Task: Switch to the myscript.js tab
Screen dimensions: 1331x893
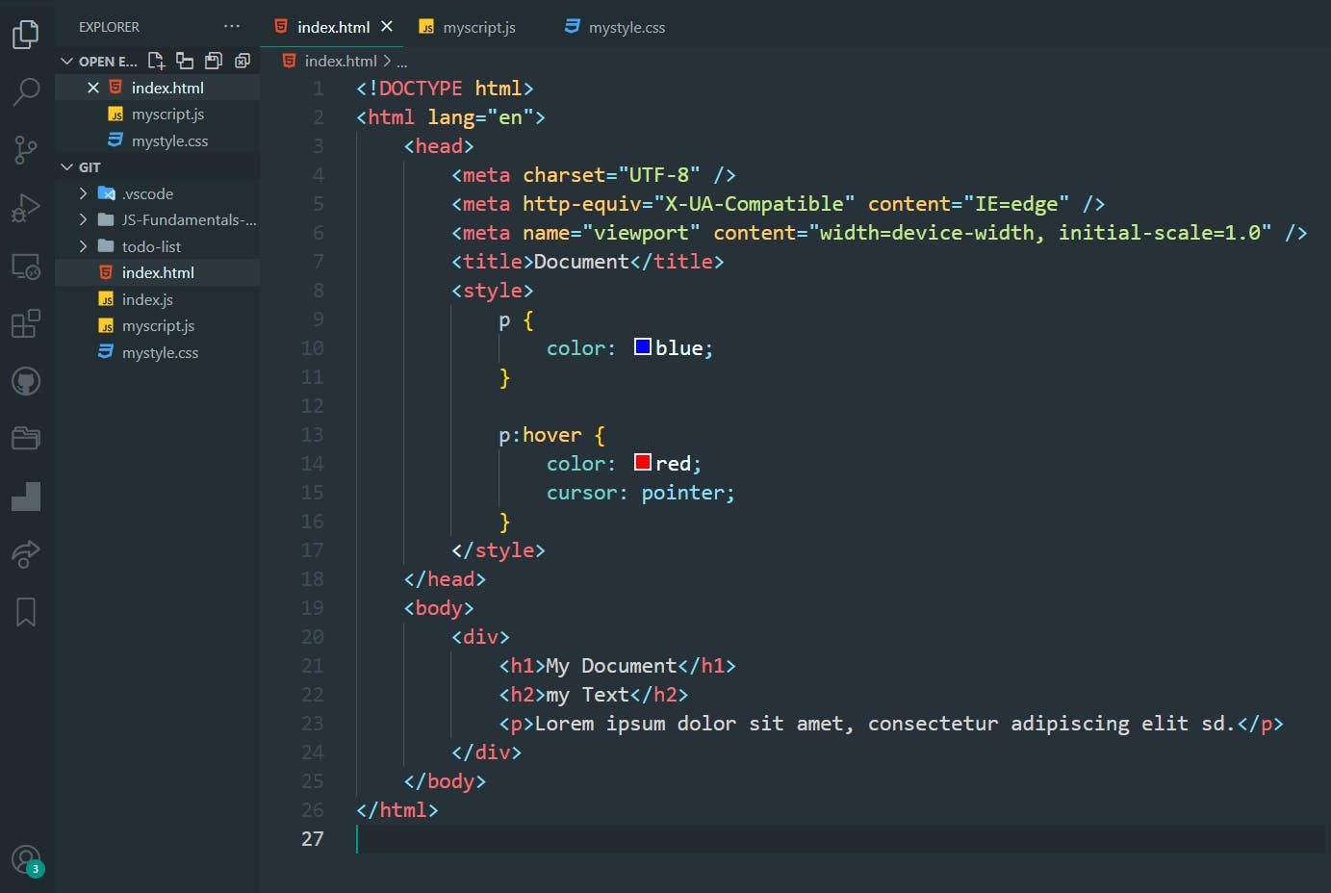Action: (479, 27)
